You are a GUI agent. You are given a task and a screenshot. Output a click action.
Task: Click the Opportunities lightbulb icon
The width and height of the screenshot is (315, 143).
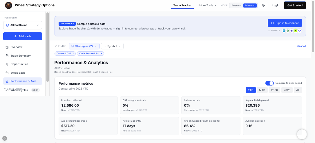pyautogui.click(x=7, y=64)
